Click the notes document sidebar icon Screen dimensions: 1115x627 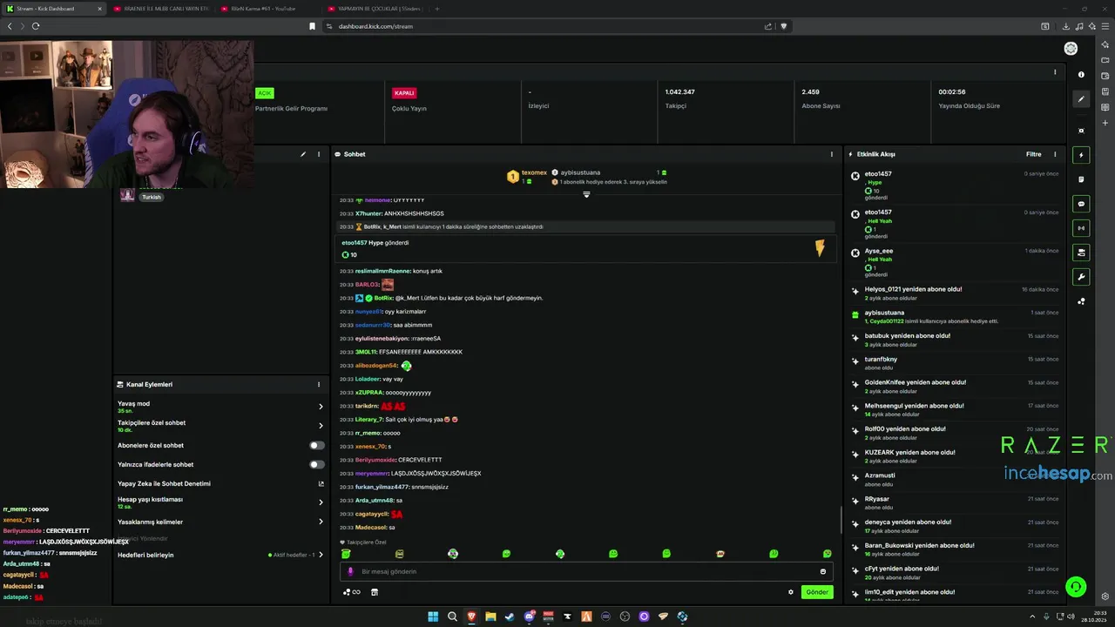[x=1081, y=179]
